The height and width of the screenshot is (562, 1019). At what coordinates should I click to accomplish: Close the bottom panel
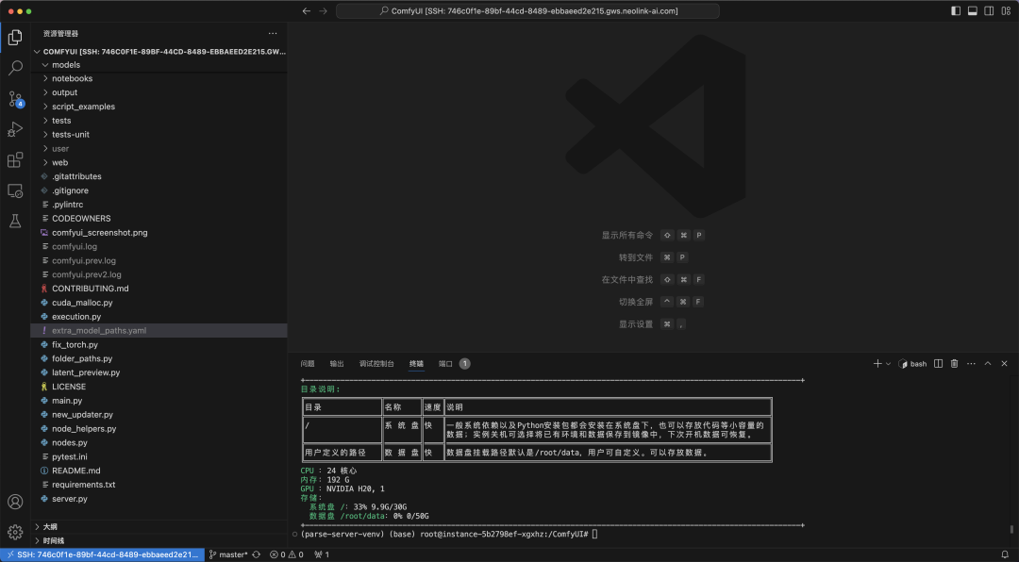coord(1004,364)
